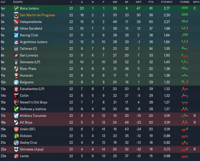Viewport: 200px width, 161px height.
Task: Sort table by PTS column header
Action: pos(151,2)
